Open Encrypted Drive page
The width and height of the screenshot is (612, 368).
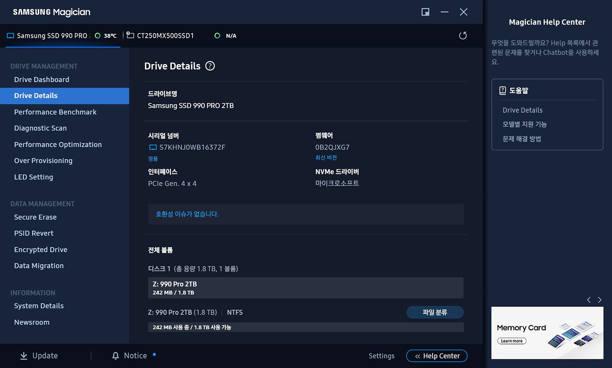[x=41, y=250]
